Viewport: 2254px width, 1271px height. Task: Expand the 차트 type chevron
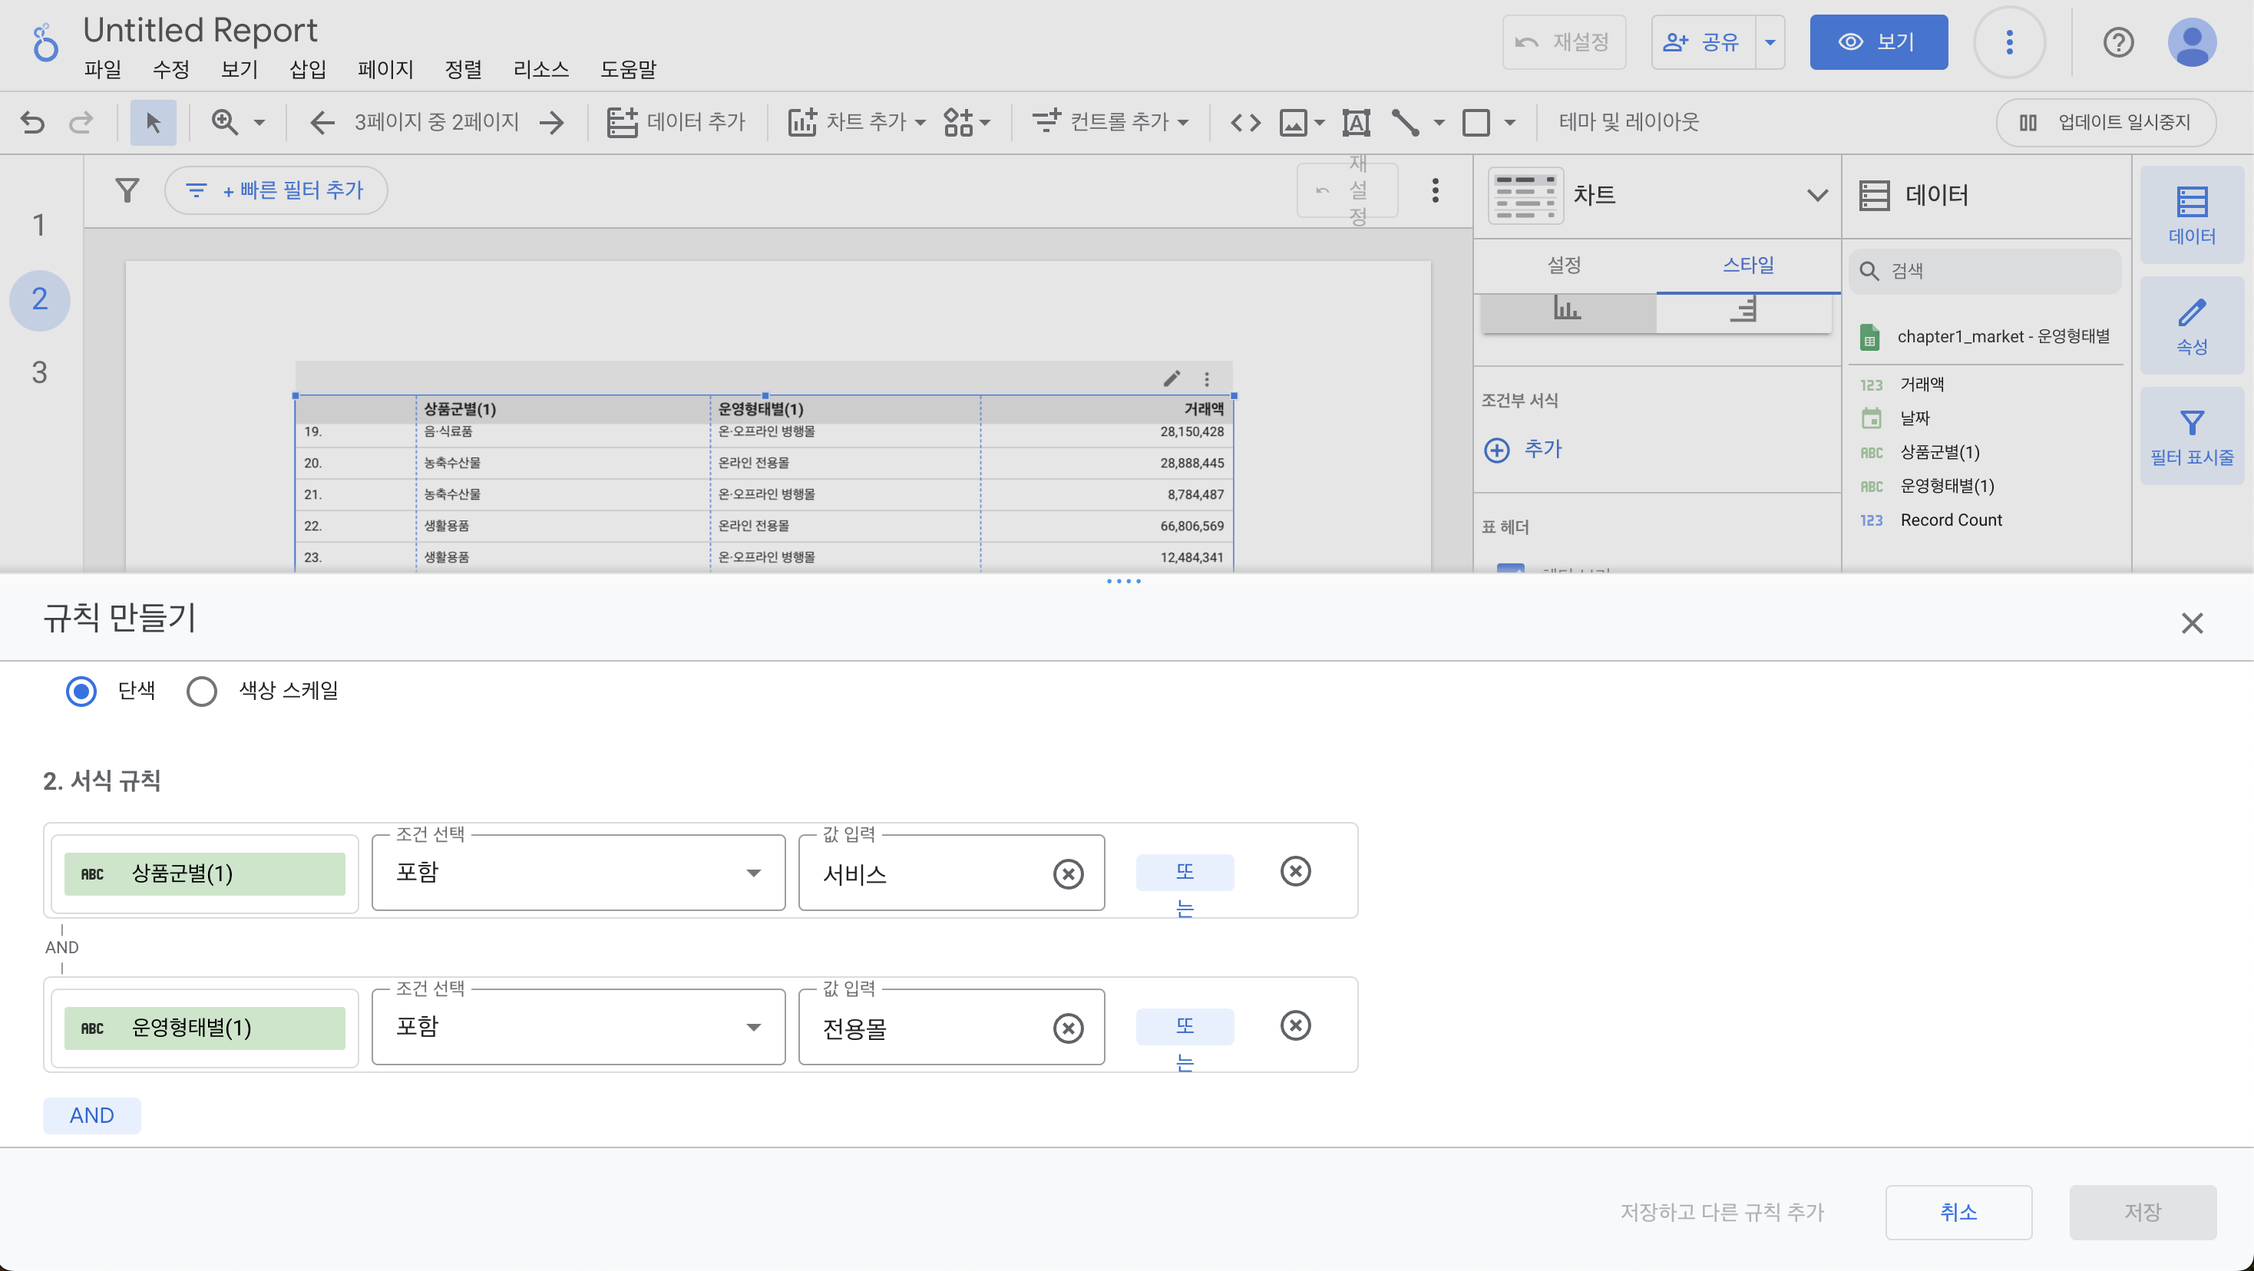tap(1816, 195)
